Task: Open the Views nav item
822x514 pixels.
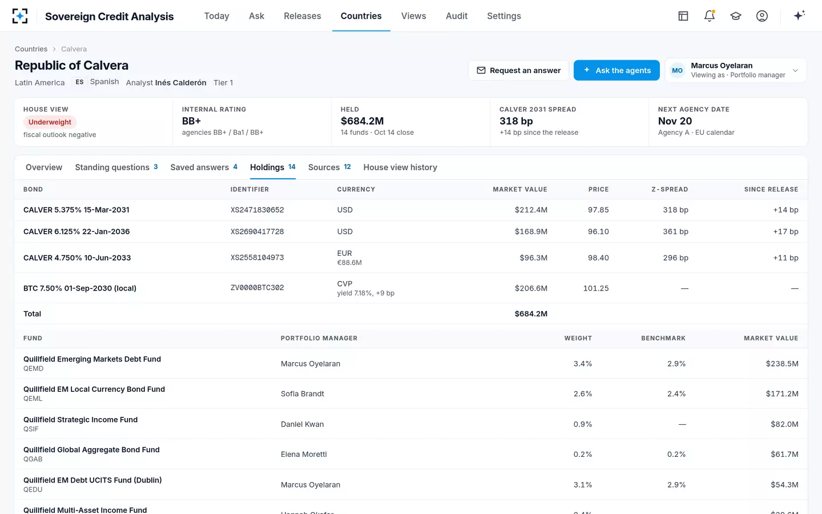Action: 414,16
